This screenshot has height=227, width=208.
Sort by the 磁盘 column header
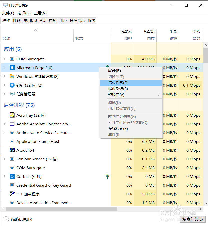[168, 36]
